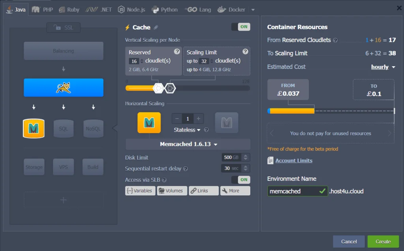
Task: Click the Sequential restart delay field
Action: pyautogui.click(x=231, y=168)
